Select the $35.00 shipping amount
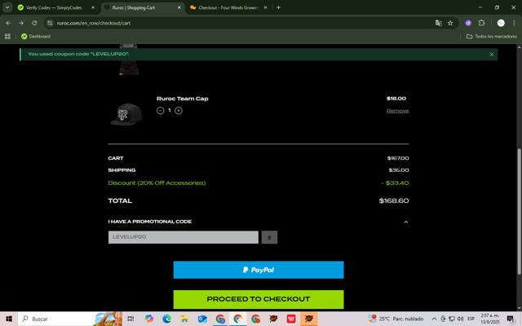The image size is (522, 326). [399, 170]
